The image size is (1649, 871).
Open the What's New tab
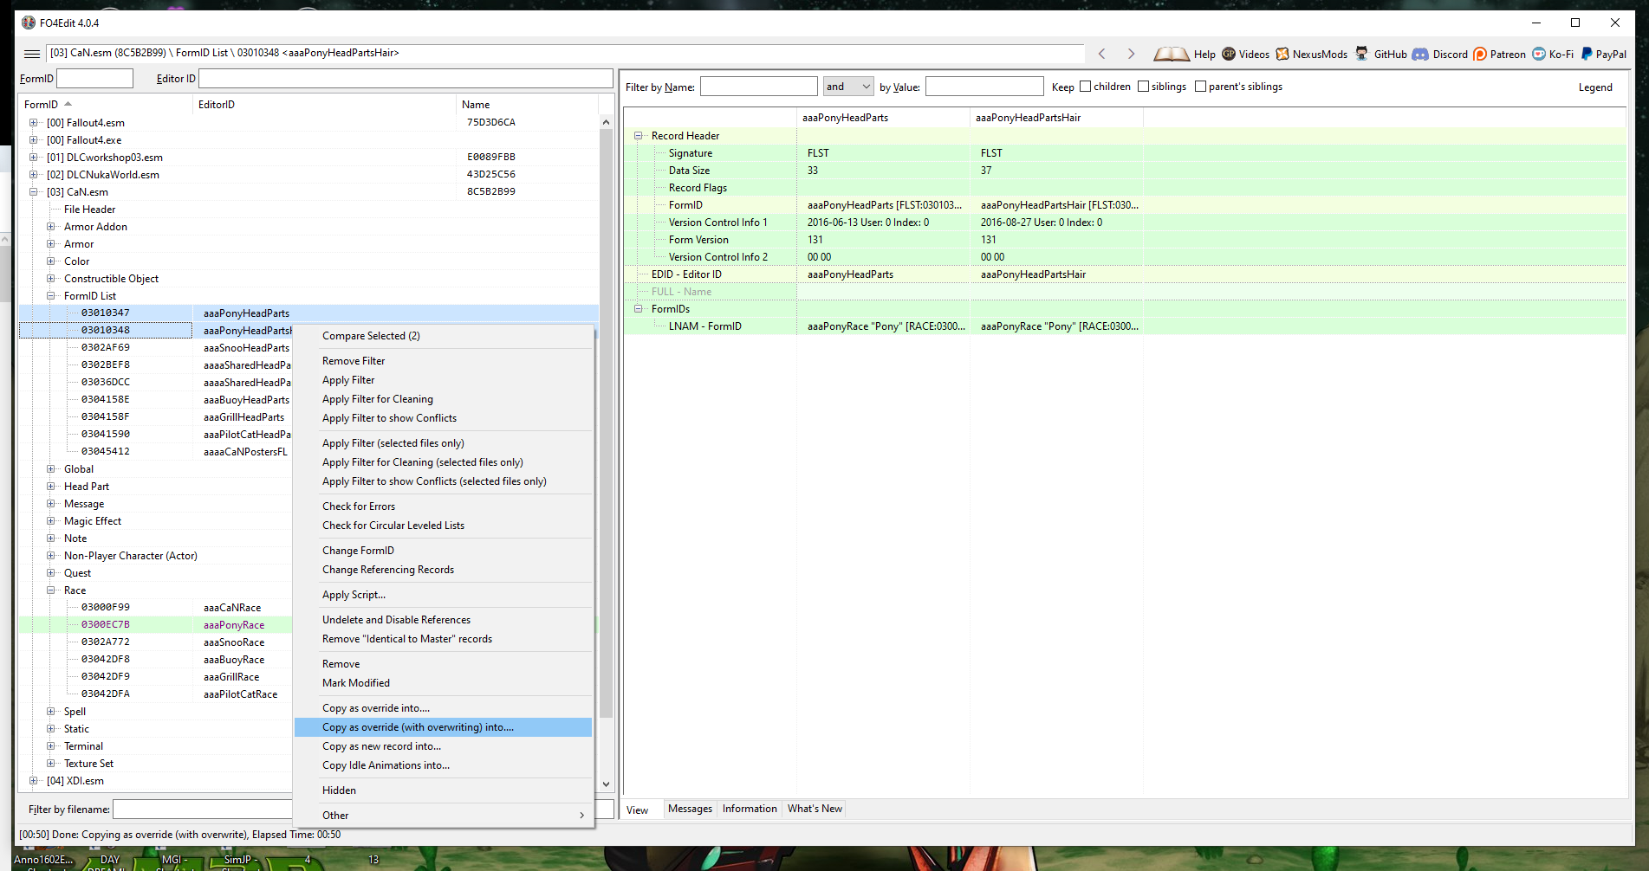[x=815, y=809]
